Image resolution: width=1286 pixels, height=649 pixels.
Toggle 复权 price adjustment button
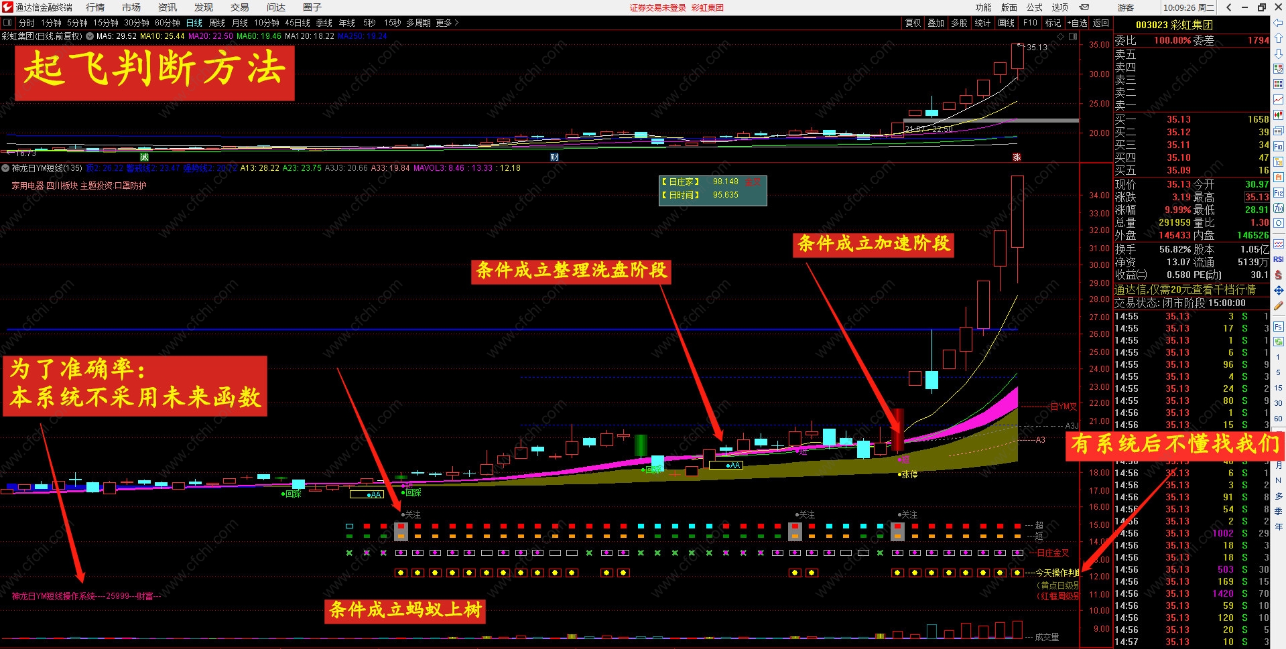(913, 23)
